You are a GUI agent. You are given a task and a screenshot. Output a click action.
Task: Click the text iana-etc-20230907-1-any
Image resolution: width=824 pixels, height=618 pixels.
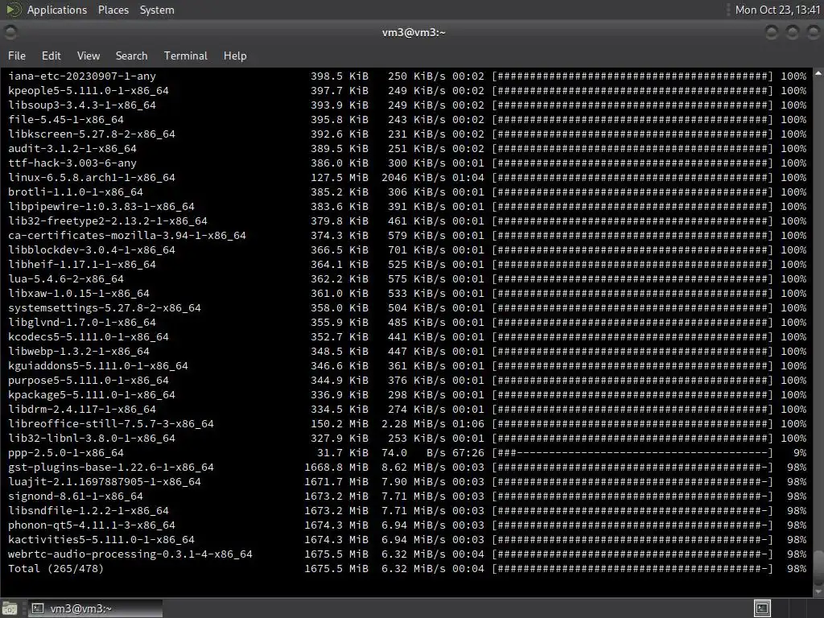pos(82,76)
